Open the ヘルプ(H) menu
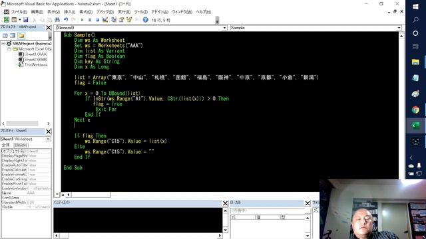 click(204, 12)
